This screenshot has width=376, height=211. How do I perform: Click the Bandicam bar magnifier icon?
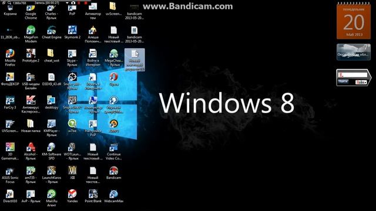coord(9,2)
